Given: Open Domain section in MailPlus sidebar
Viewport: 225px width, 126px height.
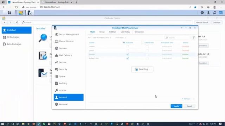Looking at the screenshot, I should tap(69, 48).
